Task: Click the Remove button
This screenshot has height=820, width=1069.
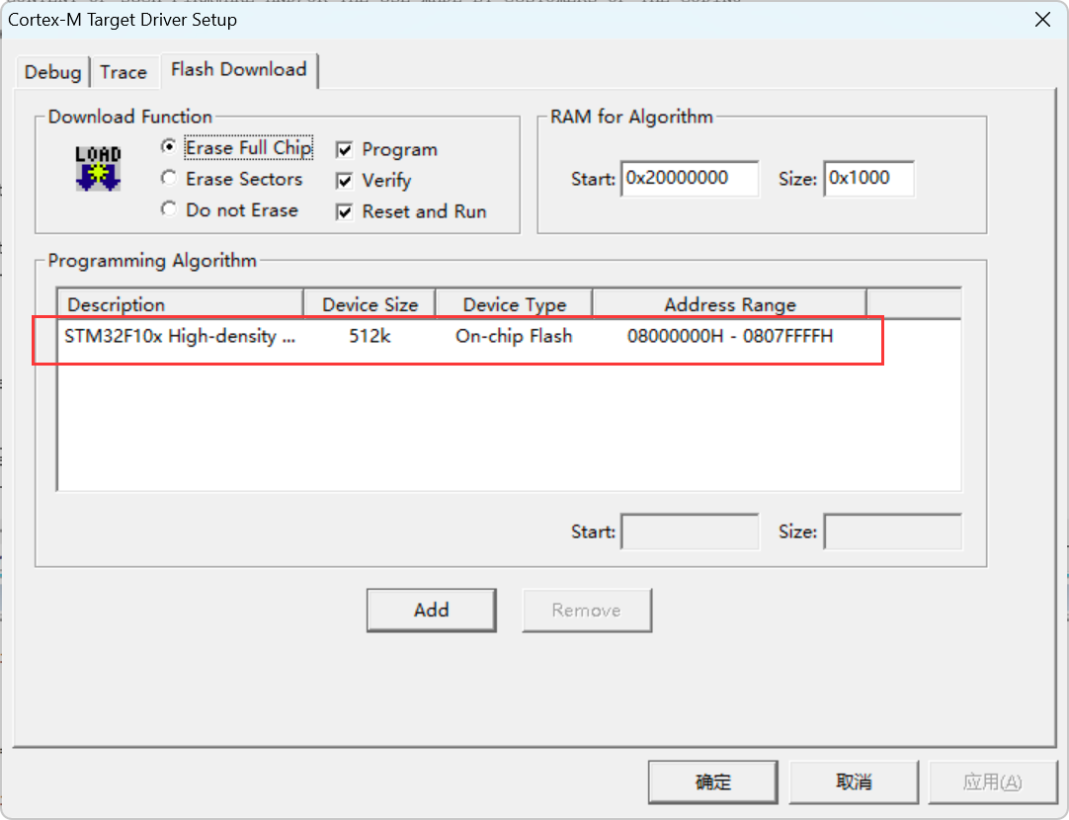Action: 586,610
